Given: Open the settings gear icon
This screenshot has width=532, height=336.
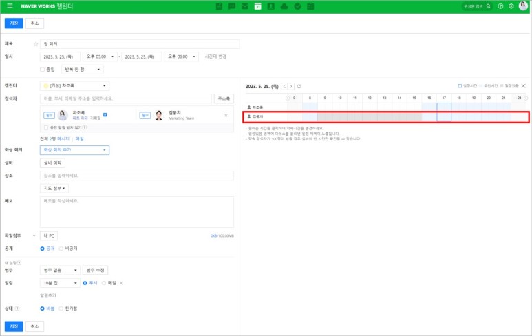Looking at the screenshot, I should tap(511, 6).
